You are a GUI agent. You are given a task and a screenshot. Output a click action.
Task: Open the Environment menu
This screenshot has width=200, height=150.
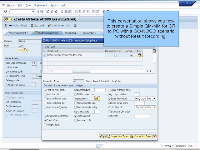tap(41, 5)
